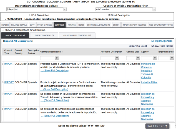Click the Controls Description filter input
This screenshot has width=176, height=129.
tap(47, 58)
